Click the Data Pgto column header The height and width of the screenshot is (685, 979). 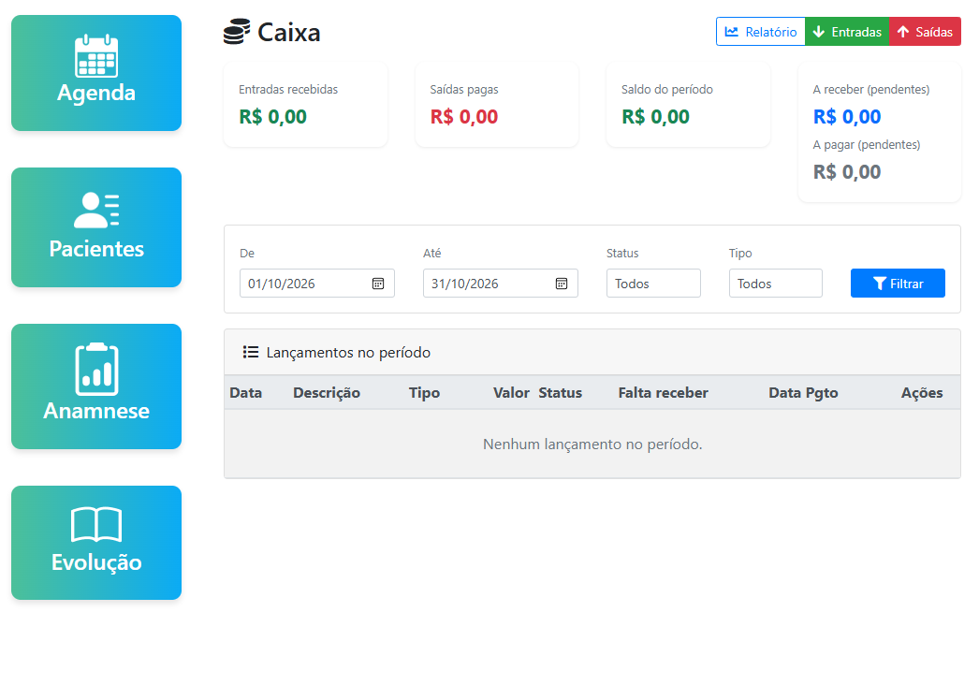tap(803, 393)
